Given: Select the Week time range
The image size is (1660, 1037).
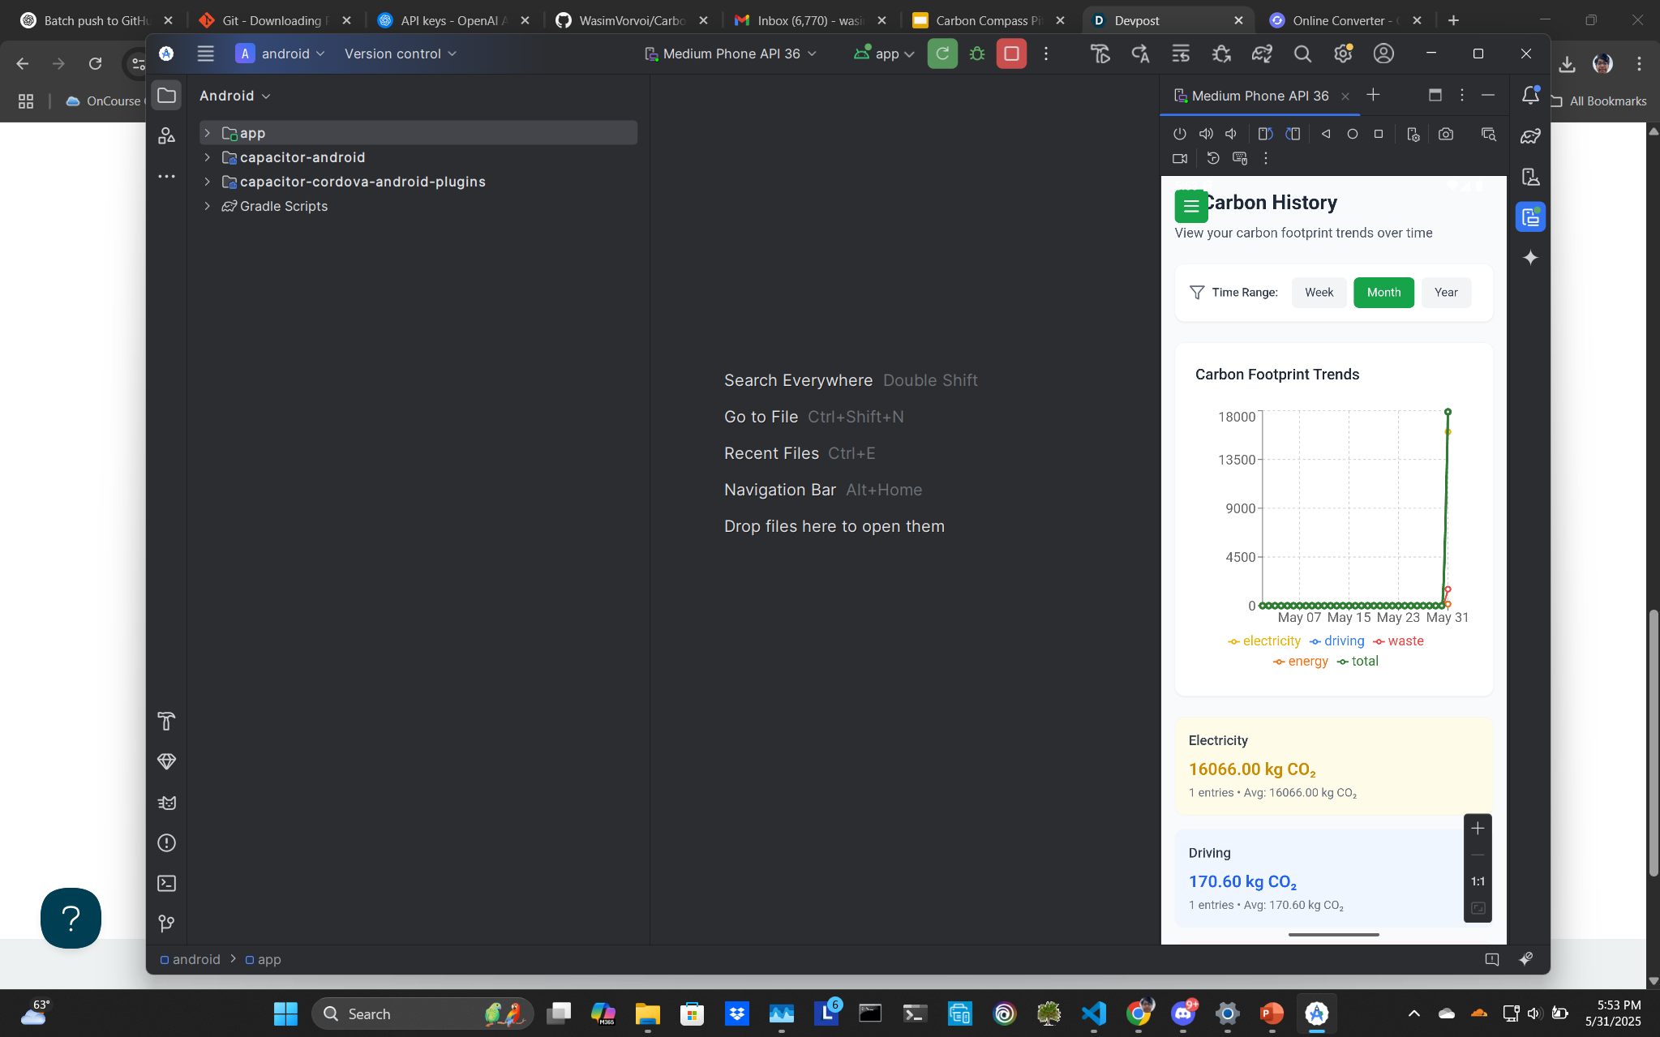Looking at the screenshot, I should pos(1319,293).
